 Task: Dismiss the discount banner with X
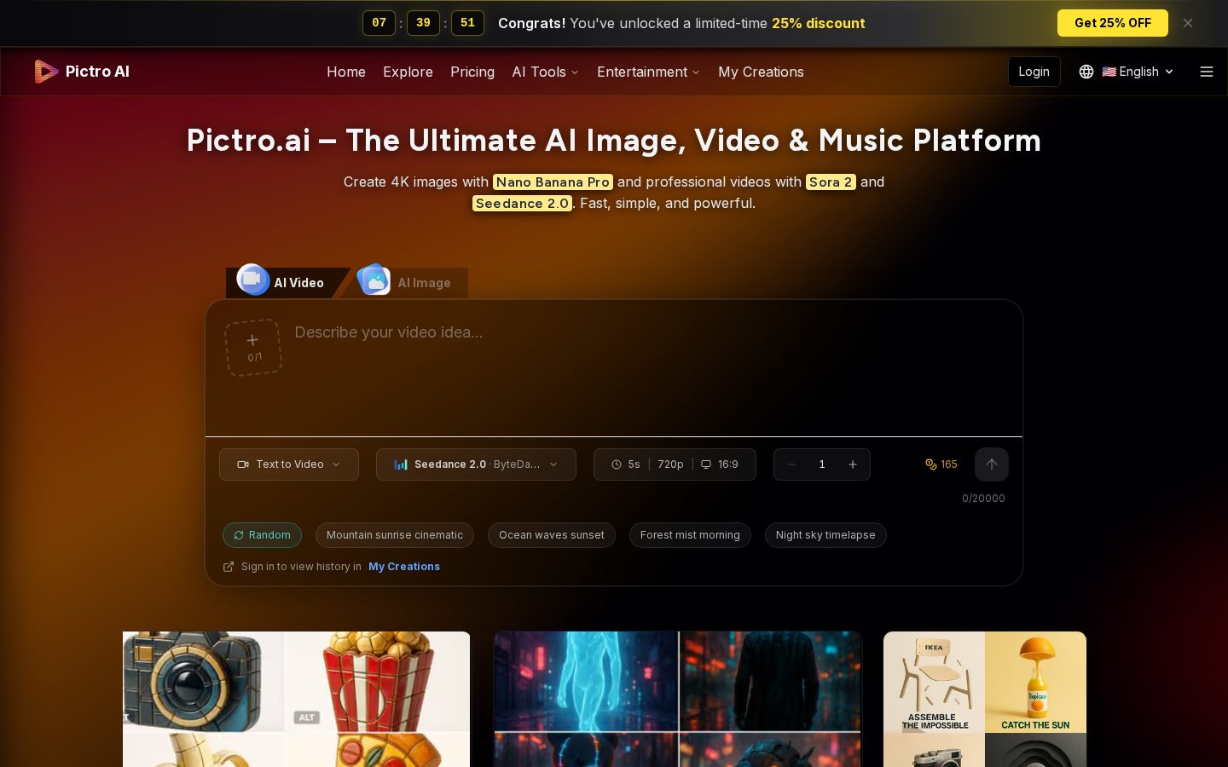[1188, 23]
